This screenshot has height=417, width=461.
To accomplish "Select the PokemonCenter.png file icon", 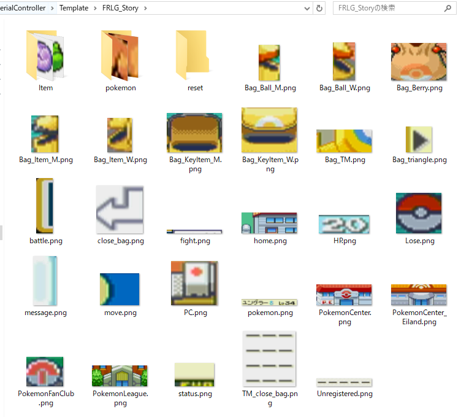I will point(344,295).
